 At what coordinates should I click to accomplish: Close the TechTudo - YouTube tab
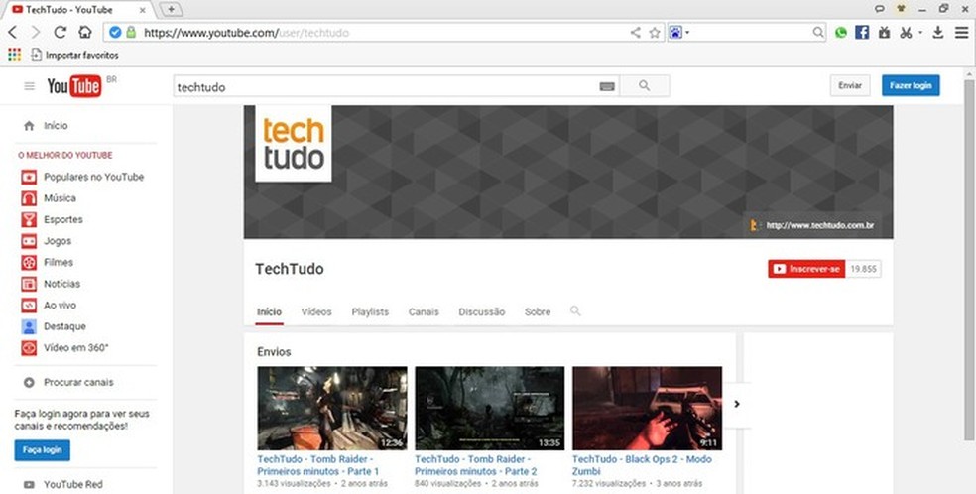point(143,10)
